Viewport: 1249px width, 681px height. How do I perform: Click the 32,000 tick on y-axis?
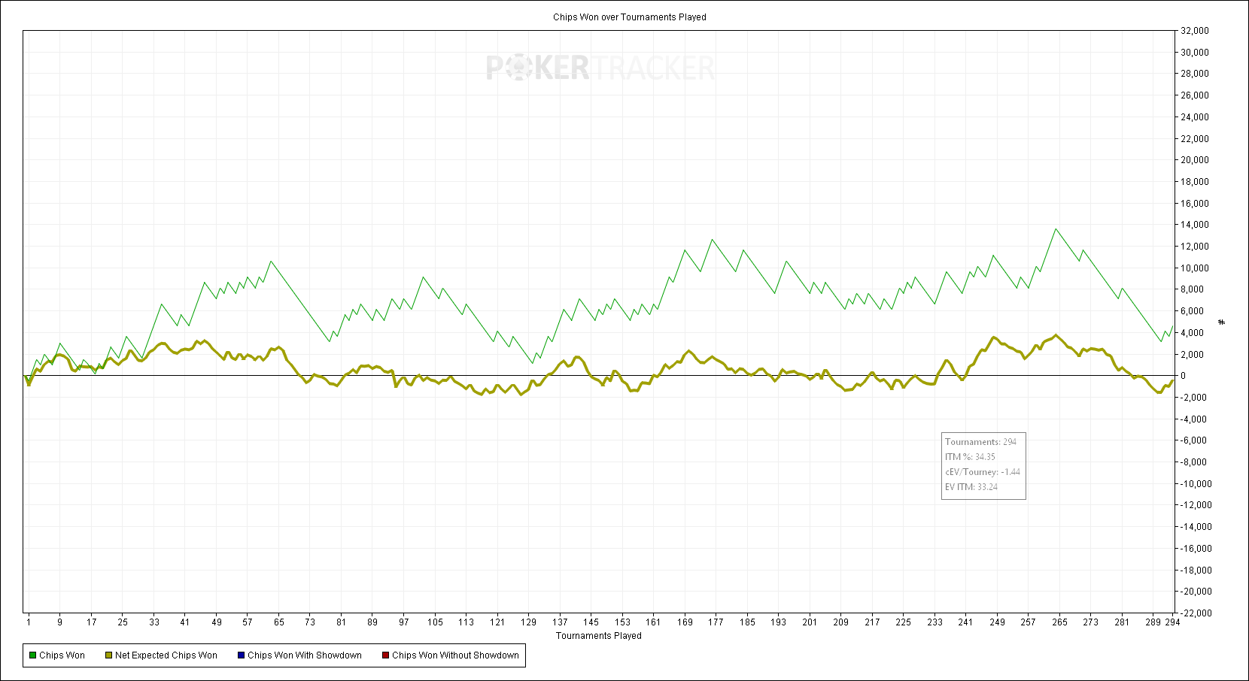[1195, 31]
